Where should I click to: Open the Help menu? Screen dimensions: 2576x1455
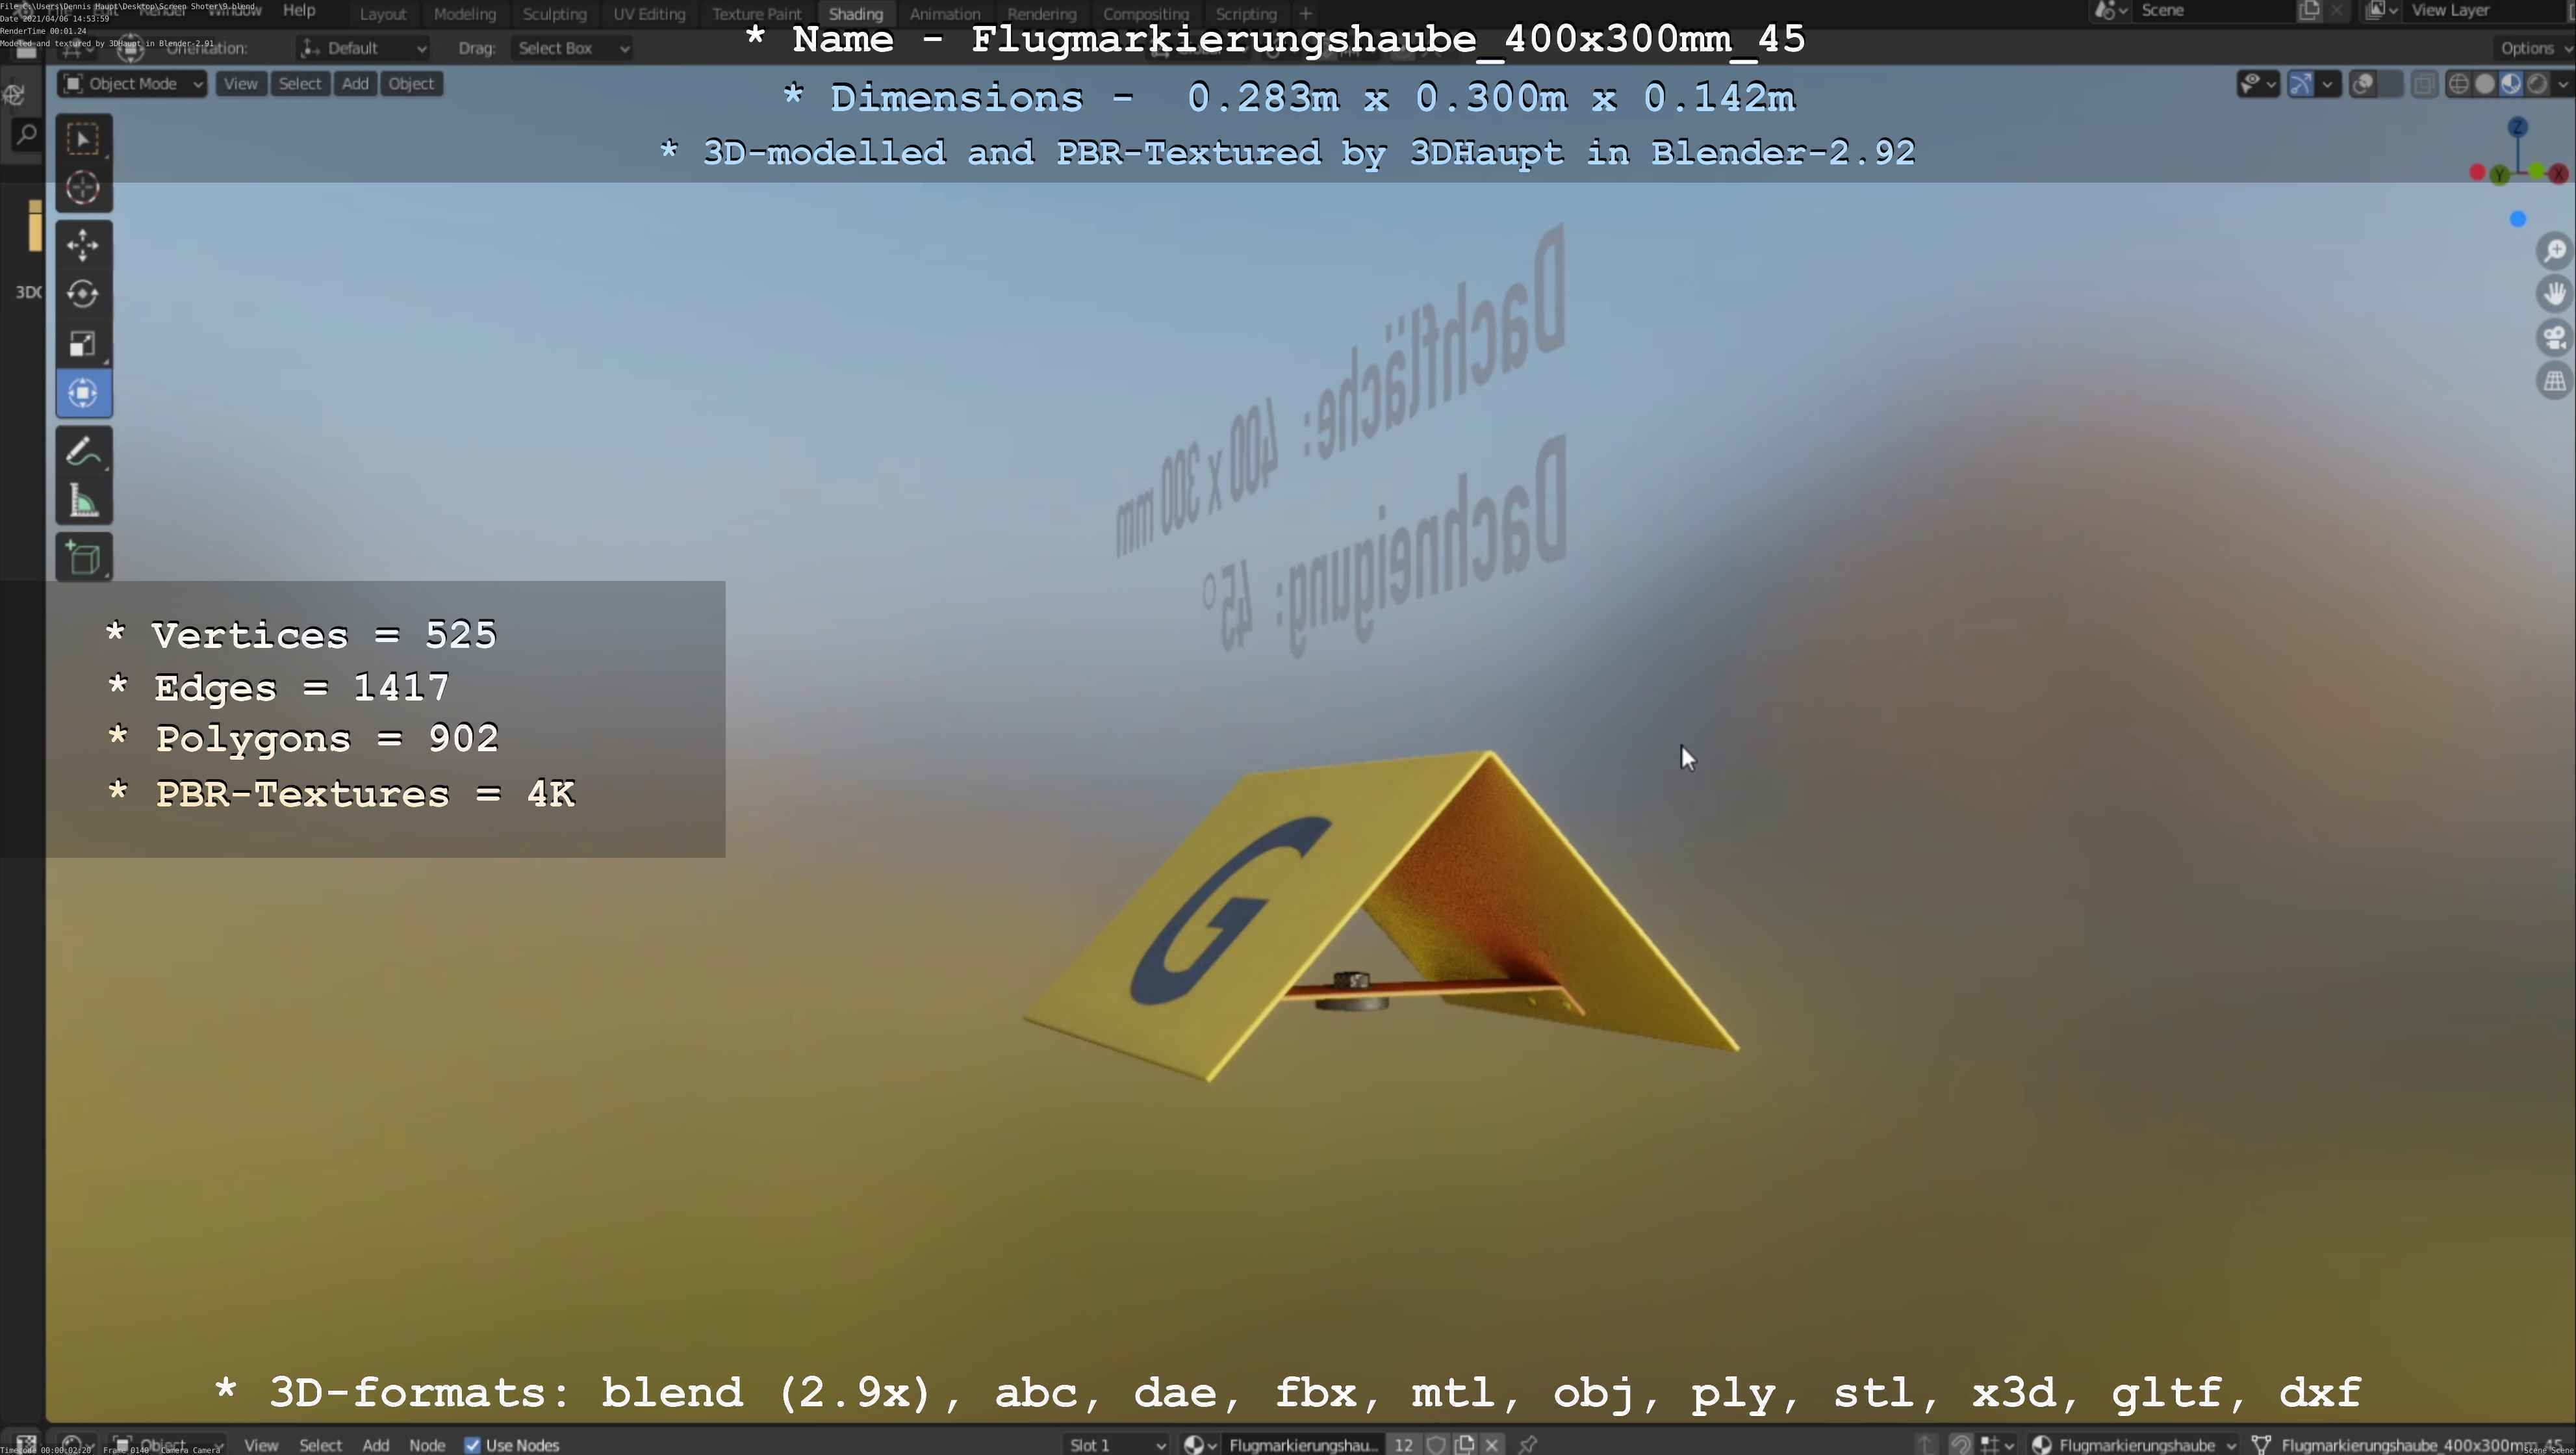[x=299, y=10]
